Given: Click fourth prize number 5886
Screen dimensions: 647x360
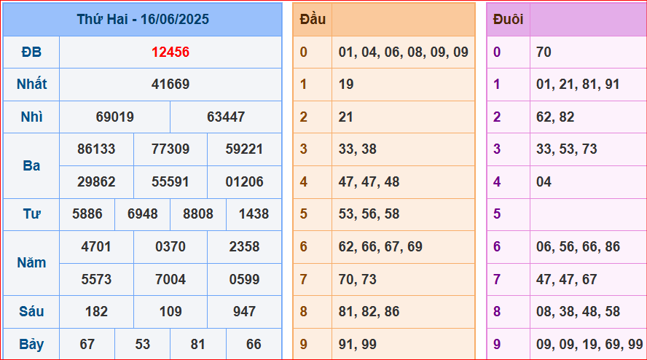Looking at the screenshot, I should point(87,214).
